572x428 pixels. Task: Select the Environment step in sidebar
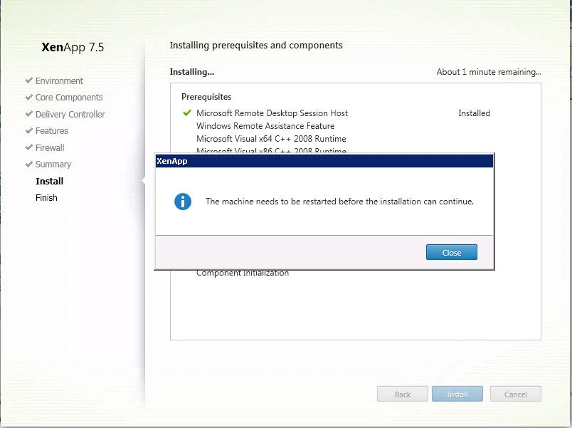[59, 80]
